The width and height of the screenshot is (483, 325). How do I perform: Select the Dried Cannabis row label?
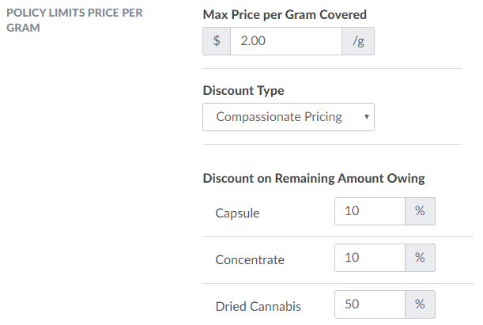(x=258, y=305)
